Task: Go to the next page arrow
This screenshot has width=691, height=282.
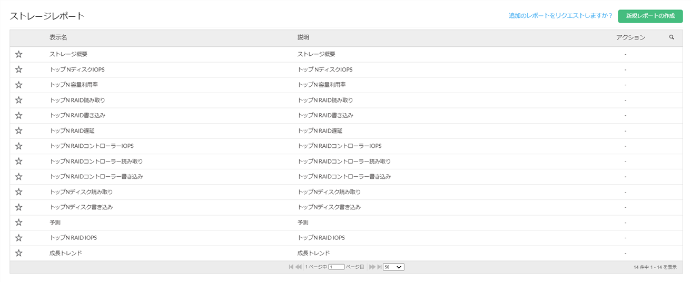Action: coord(372,267)
